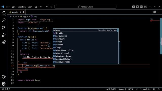Select the 'fruits' suggestion
162x91 pixels.
pyautogui.click(x=86, y=44)
